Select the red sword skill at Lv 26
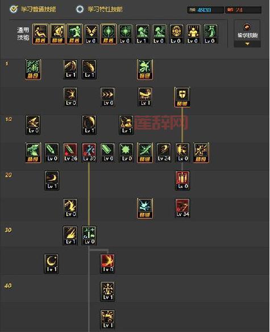Image resolution: width=270 pixels, height=332 pixels. click(x=70, y=153)
